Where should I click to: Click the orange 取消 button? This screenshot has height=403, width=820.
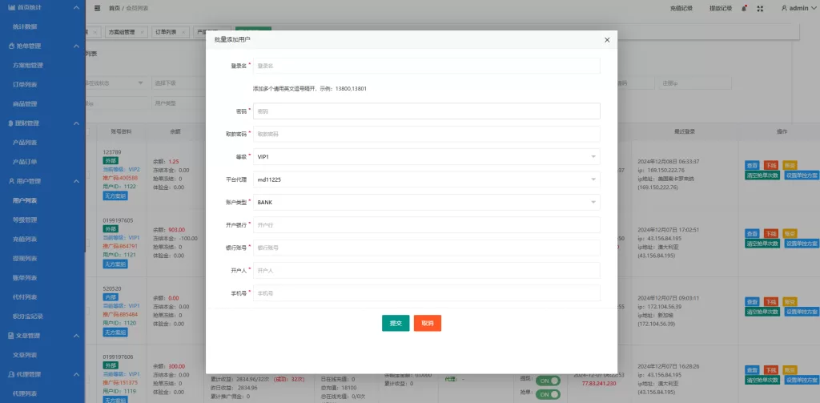point(428,323)
